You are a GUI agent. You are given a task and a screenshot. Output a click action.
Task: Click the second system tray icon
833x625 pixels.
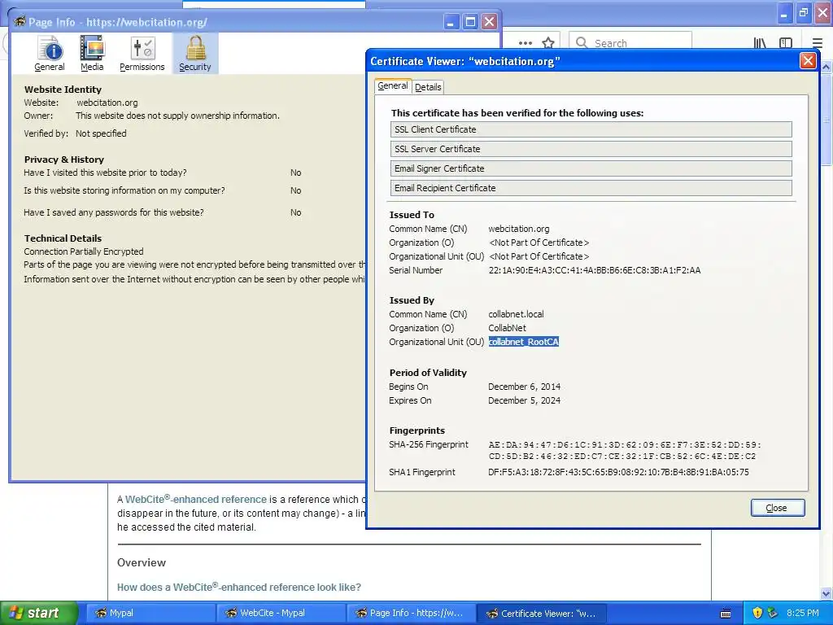773,613
